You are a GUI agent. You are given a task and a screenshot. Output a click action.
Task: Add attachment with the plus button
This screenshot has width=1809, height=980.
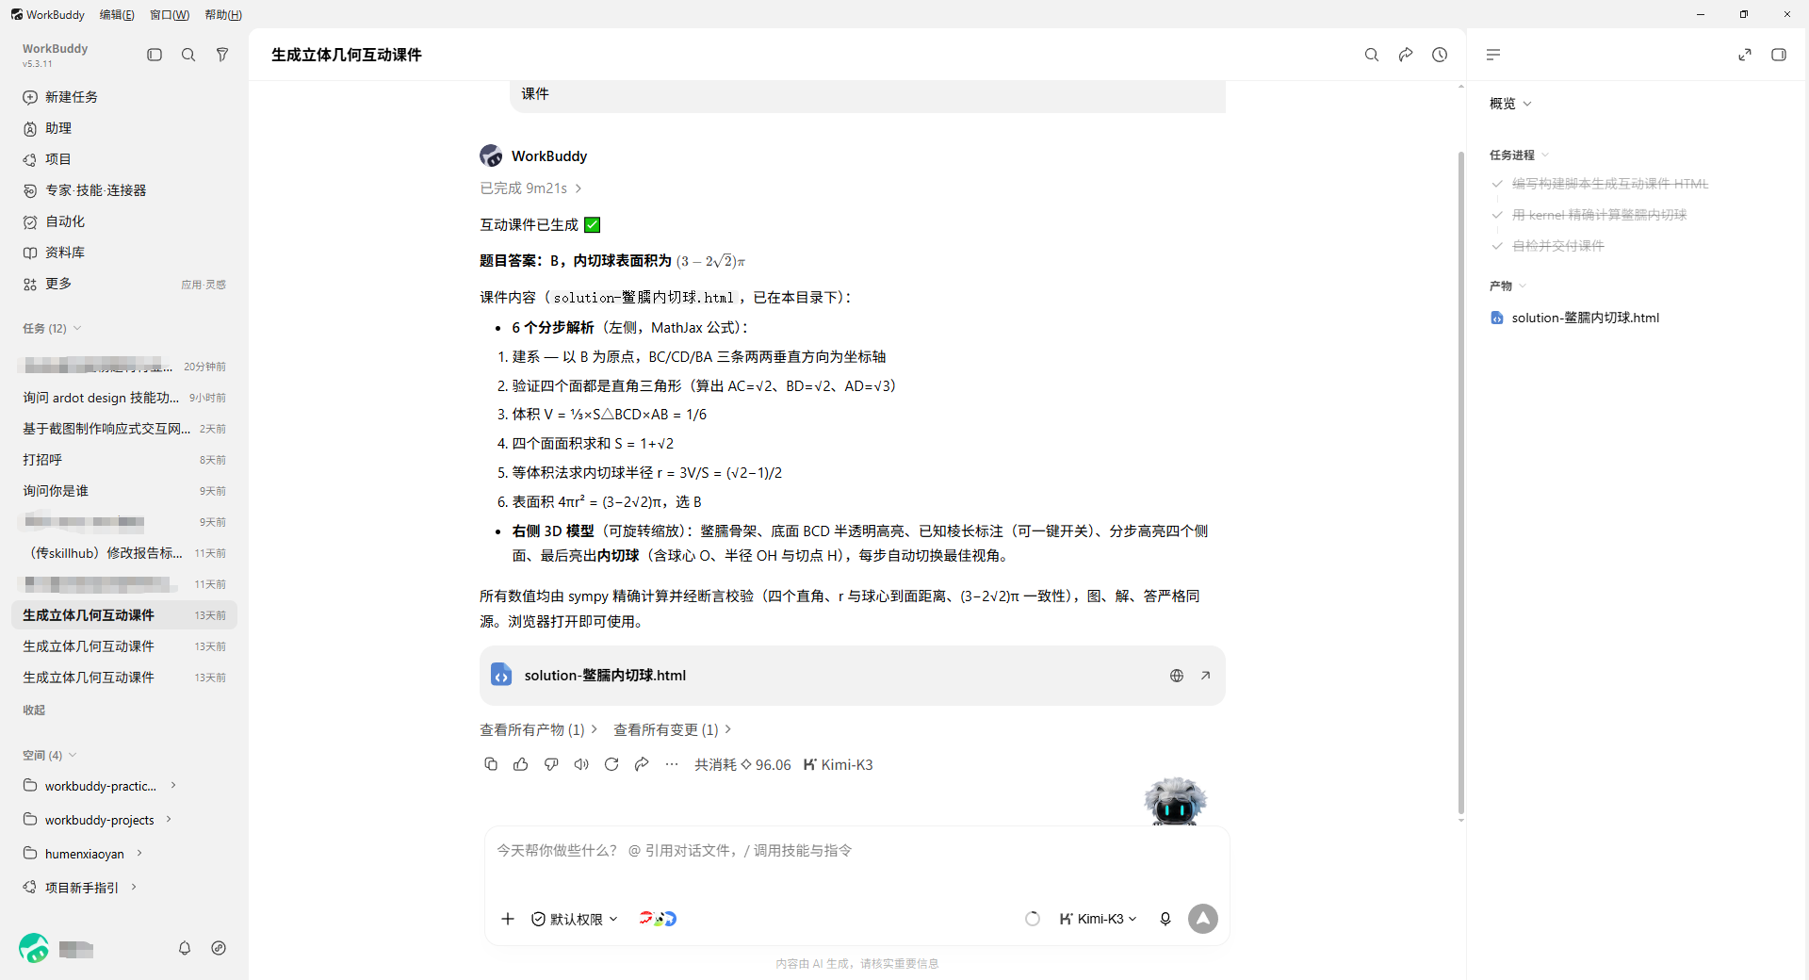pos(508,919)
